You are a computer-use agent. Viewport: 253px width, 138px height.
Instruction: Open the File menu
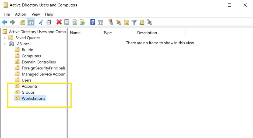[7, 14]
